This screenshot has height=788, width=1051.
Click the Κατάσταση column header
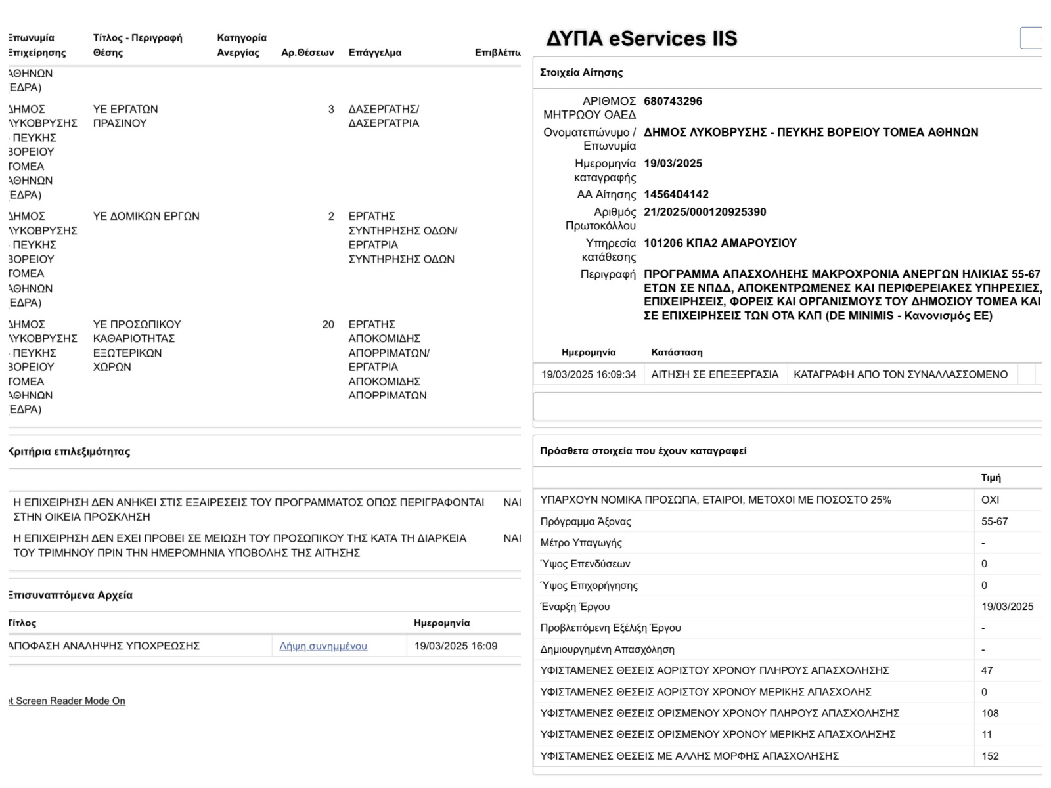(677, 353)
